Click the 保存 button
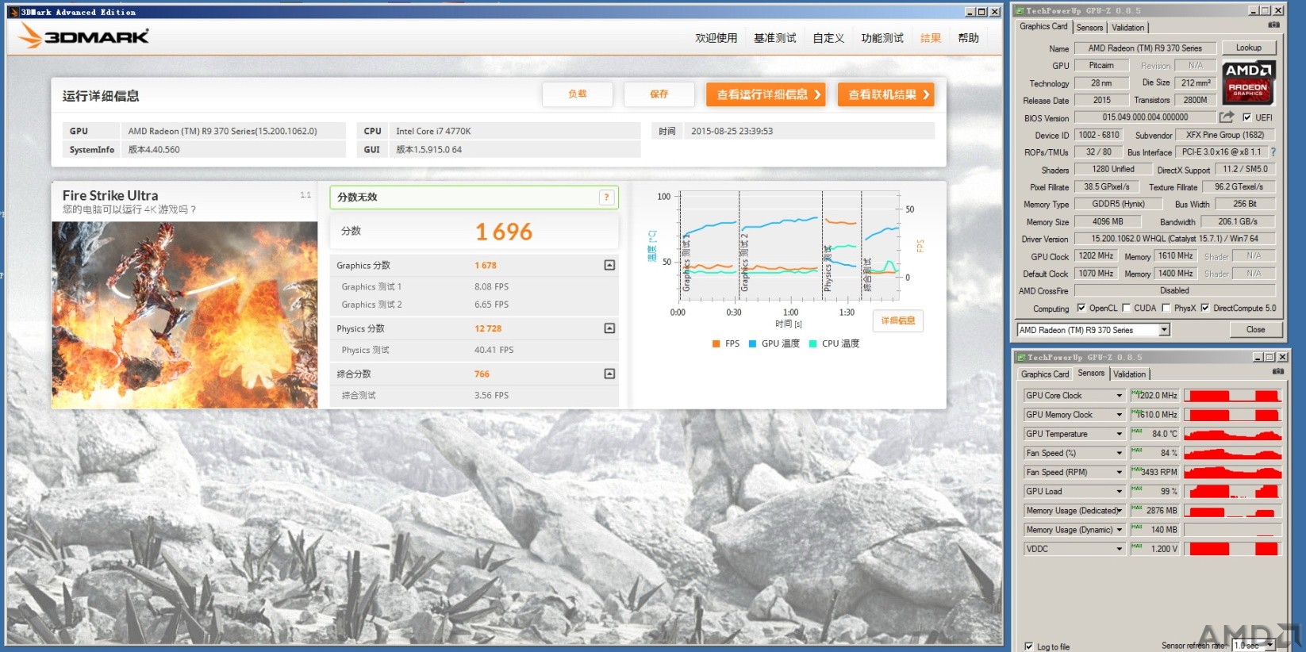The image size is (1306, 652). coord(659,94)
